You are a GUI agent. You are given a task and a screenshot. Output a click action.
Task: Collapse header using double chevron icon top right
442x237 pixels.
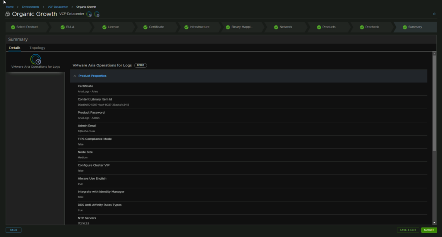[434, 14]
